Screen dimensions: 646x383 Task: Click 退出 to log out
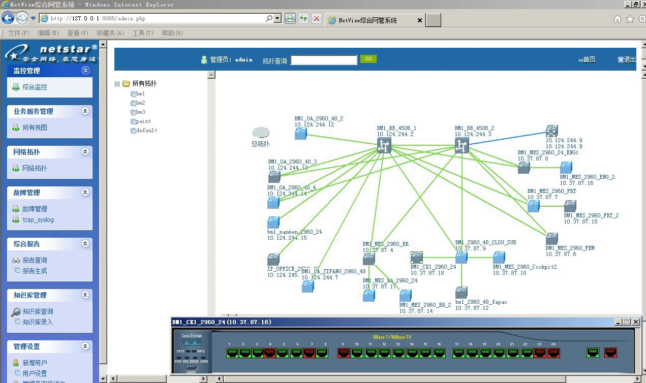(630, 59)
